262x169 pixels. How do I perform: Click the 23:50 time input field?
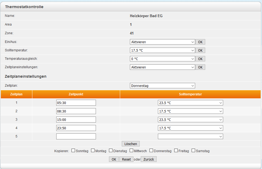[x=76, y=128]
